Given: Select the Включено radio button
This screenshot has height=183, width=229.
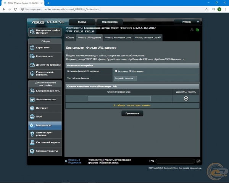Looking at the screenshot, I should point(116,71).
